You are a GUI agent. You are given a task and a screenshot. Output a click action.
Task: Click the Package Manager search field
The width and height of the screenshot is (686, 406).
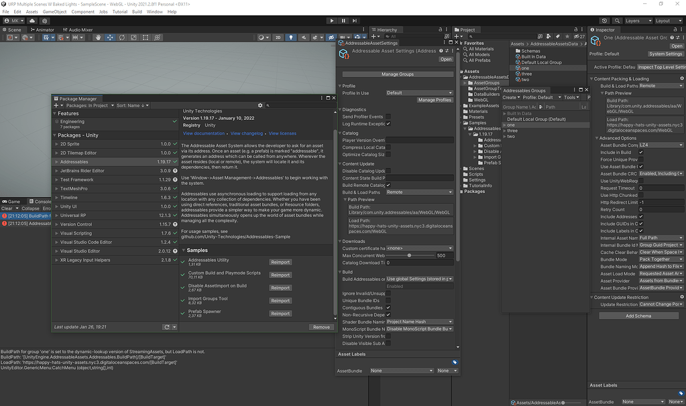[302, 105]
